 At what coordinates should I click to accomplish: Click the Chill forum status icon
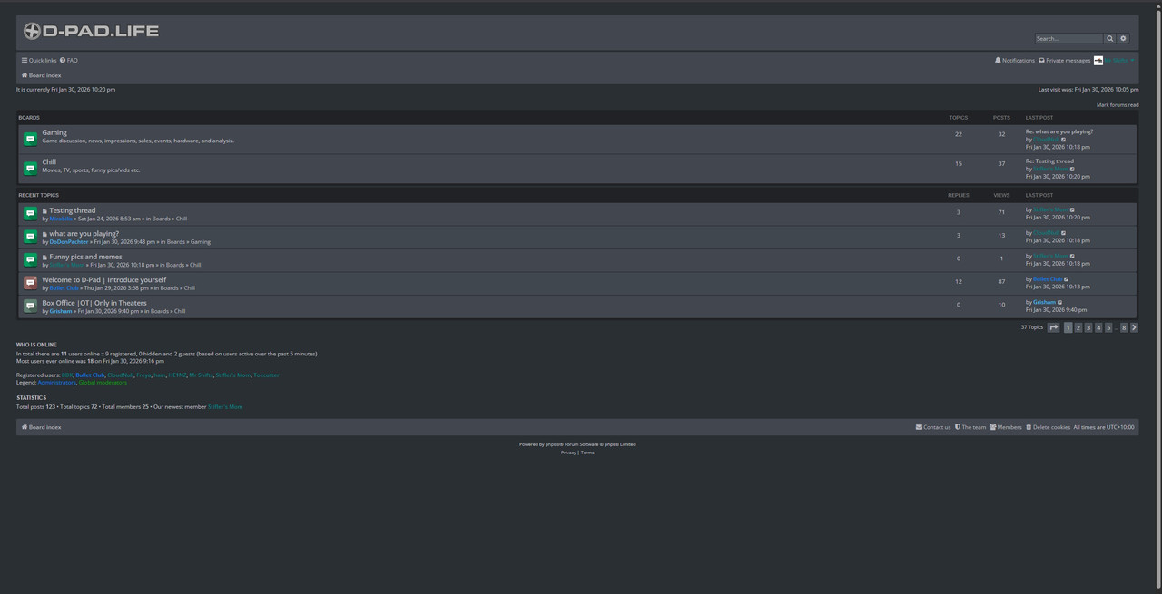coord(30,169)
